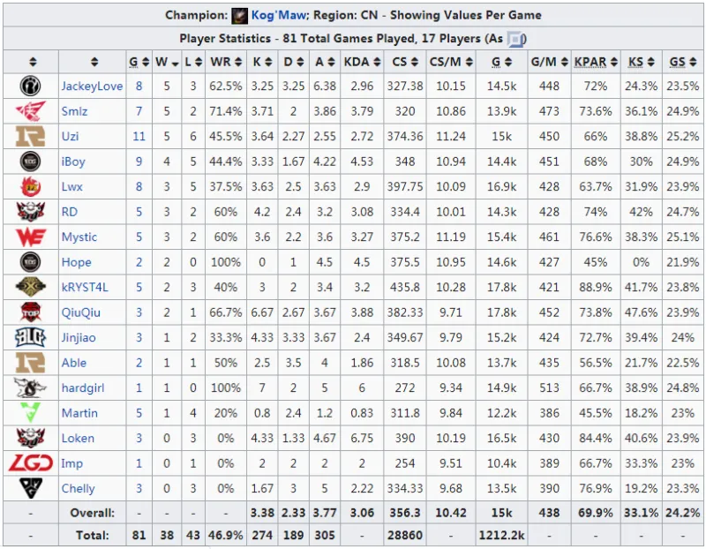This screenshot has width=706, height=549.
Task: Click the WE logo beside Mystic
Action: pos(30,237)
